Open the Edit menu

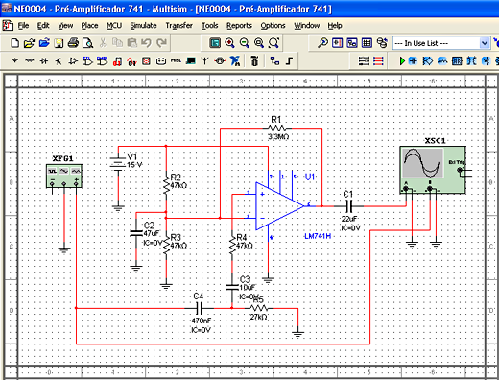(43, 26)
